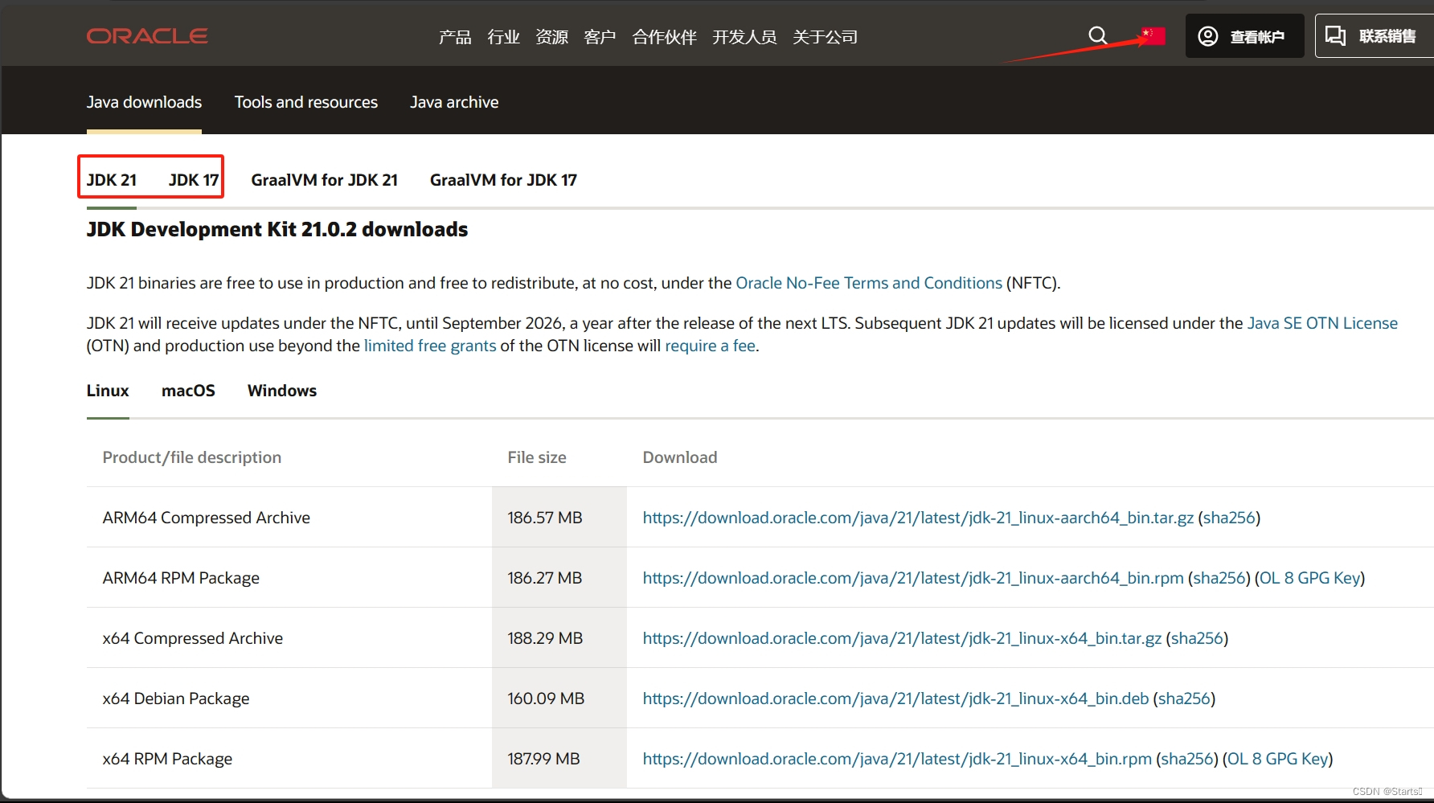Open the 开发人员 menu

pos(744,37)
